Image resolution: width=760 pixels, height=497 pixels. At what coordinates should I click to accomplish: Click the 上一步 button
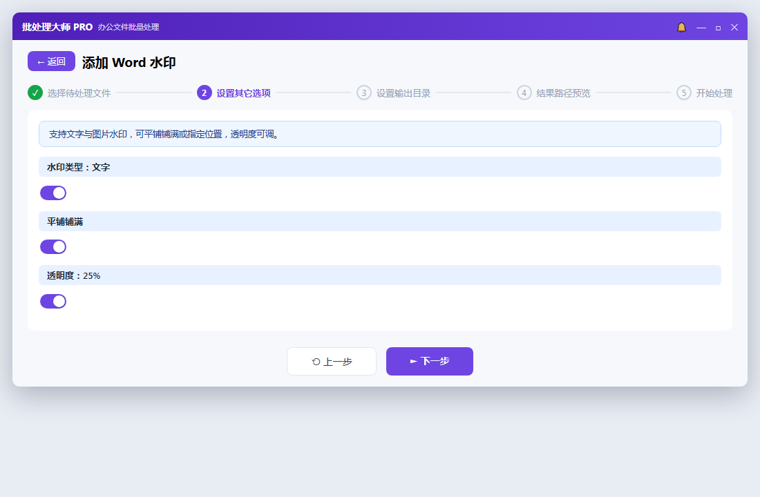pos(332,362)
